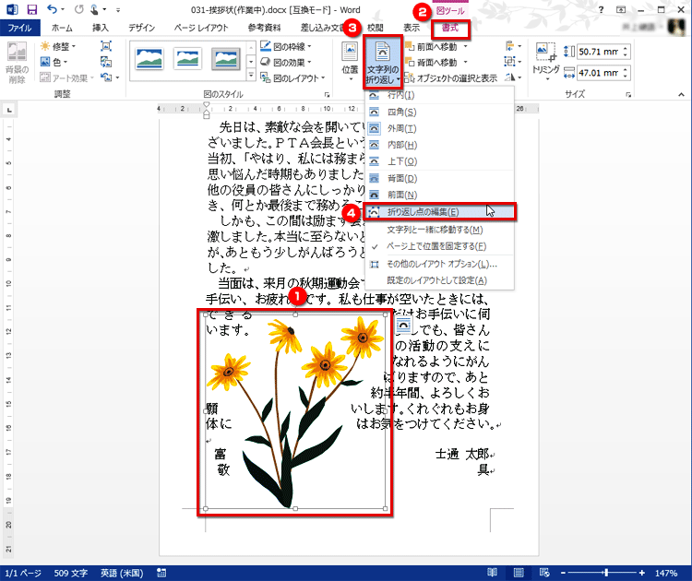Click the layout options icon beside picture
Screen dimensions: 692x581
point(403,326)
